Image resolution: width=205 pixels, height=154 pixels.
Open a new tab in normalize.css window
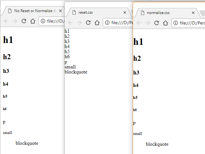[x=203, y=13]
